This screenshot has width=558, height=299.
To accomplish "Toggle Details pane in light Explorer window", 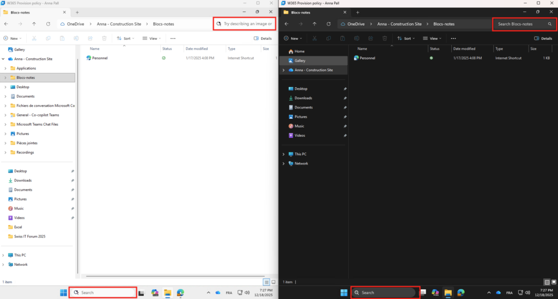I will [263, 39].
